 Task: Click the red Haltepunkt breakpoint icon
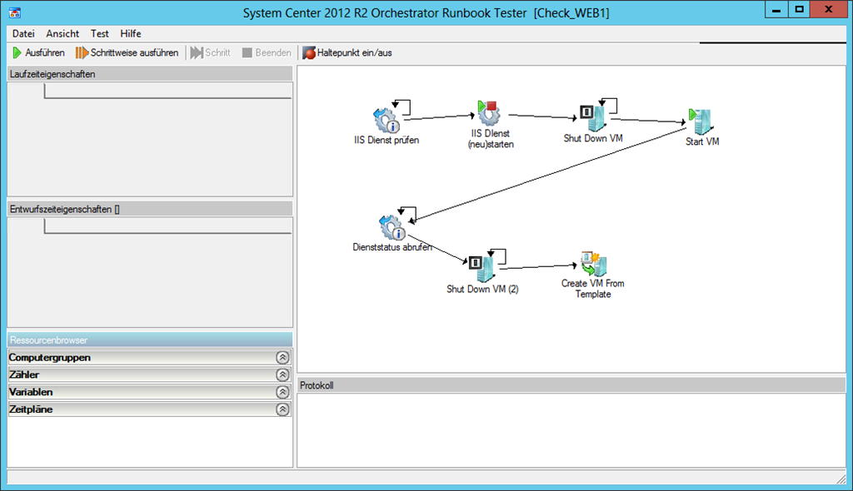point(309,52)
